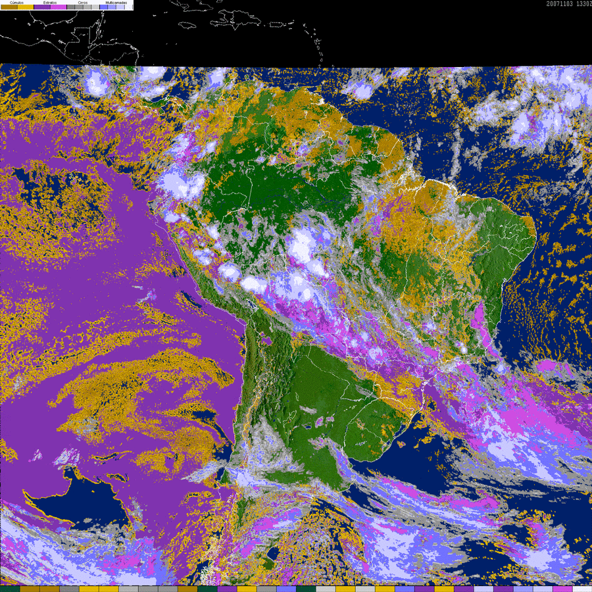Click the dark gold Cúmulos legend swatch

pyautogui.click(x=9, y=7)
